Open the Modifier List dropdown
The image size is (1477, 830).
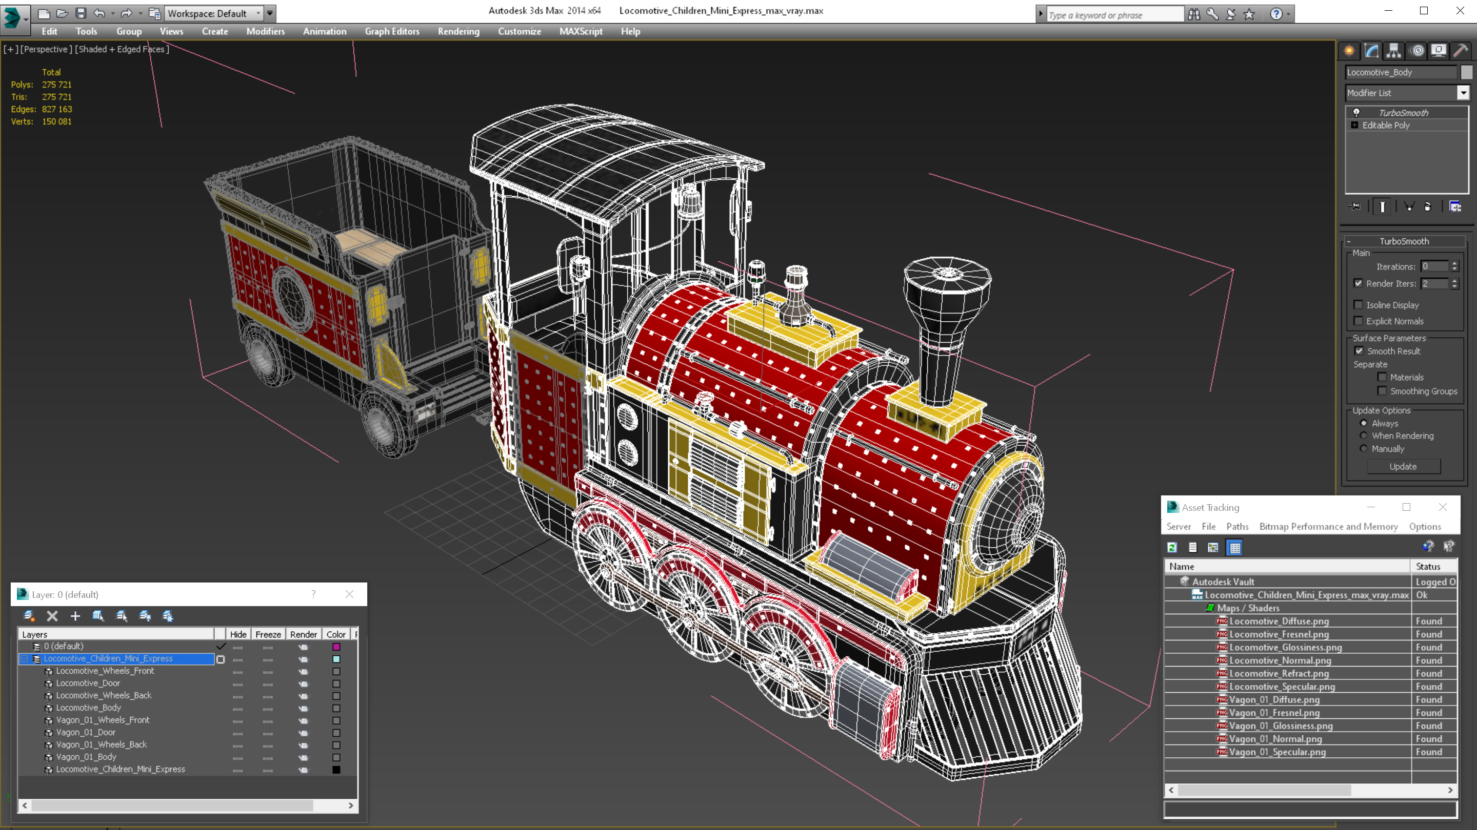1463,93
